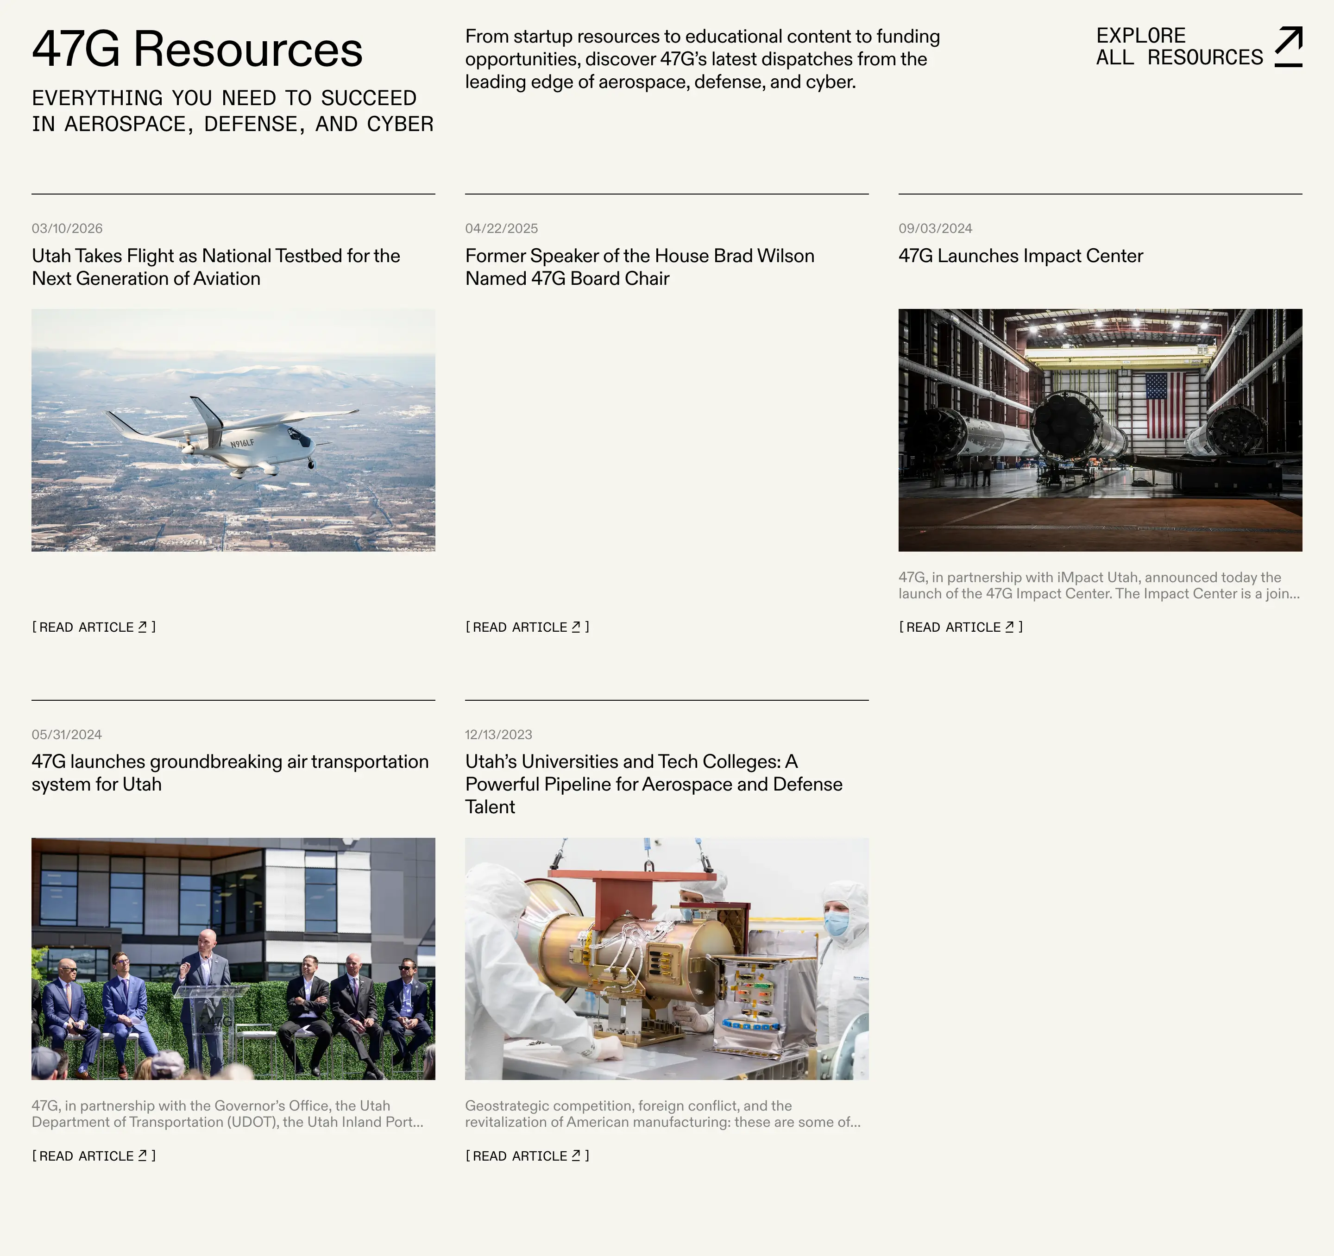Click the Impact Center excerpt about iMpact Utah
This screenshot has height=1256, width=1334.
[x=1099, y=585]
